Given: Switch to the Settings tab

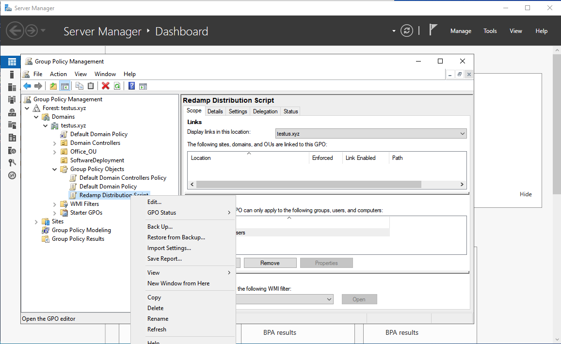Looking at the screenshot, I should coord(238,111).
